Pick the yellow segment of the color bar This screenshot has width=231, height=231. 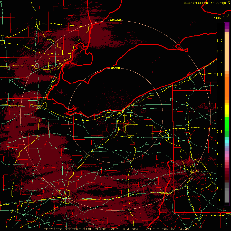pyautogui.click(x=227, y=110)
